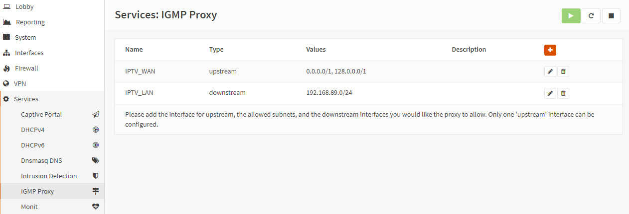Add a new IGMP proxy entry
The width and height of the screenshot is (629, 214).
(x=550, y=50)
